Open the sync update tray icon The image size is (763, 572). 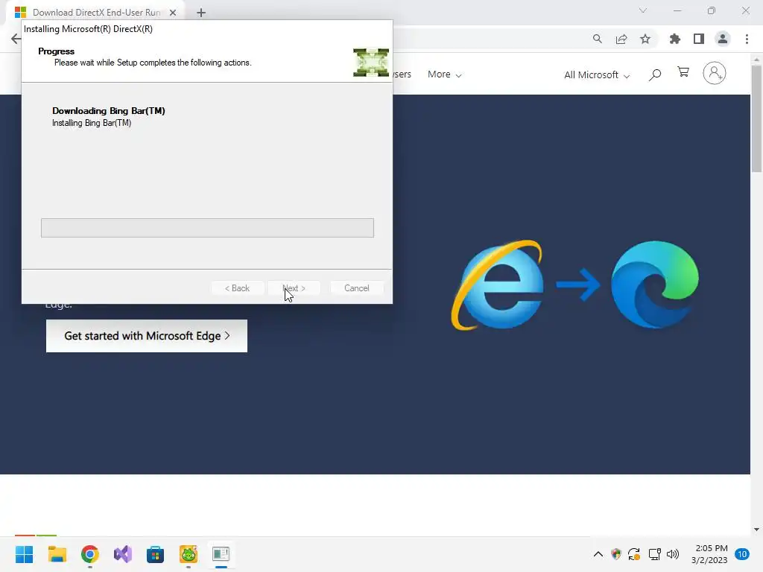pyautogui.click(x=634, y=554)
